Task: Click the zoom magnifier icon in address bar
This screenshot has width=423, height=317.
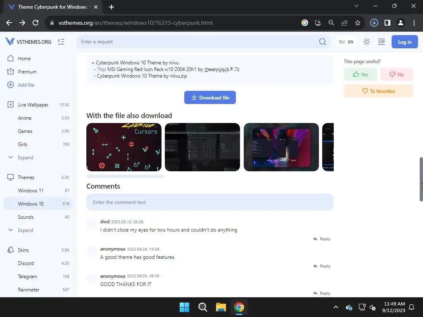Action: (331, 23)
